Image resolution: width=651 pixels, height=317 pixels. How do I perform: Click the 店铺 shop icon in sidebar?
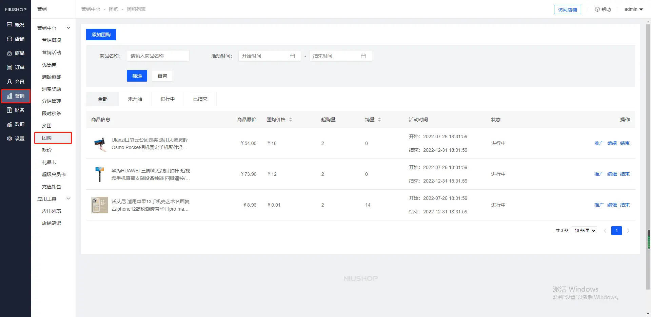pyautogui.click(x=9, y=39)
